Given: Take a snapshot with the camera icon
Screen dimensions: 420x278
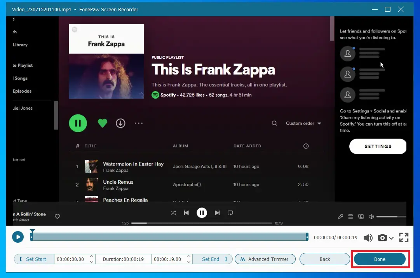Looking at the screenshot, I should coord(382,237).
